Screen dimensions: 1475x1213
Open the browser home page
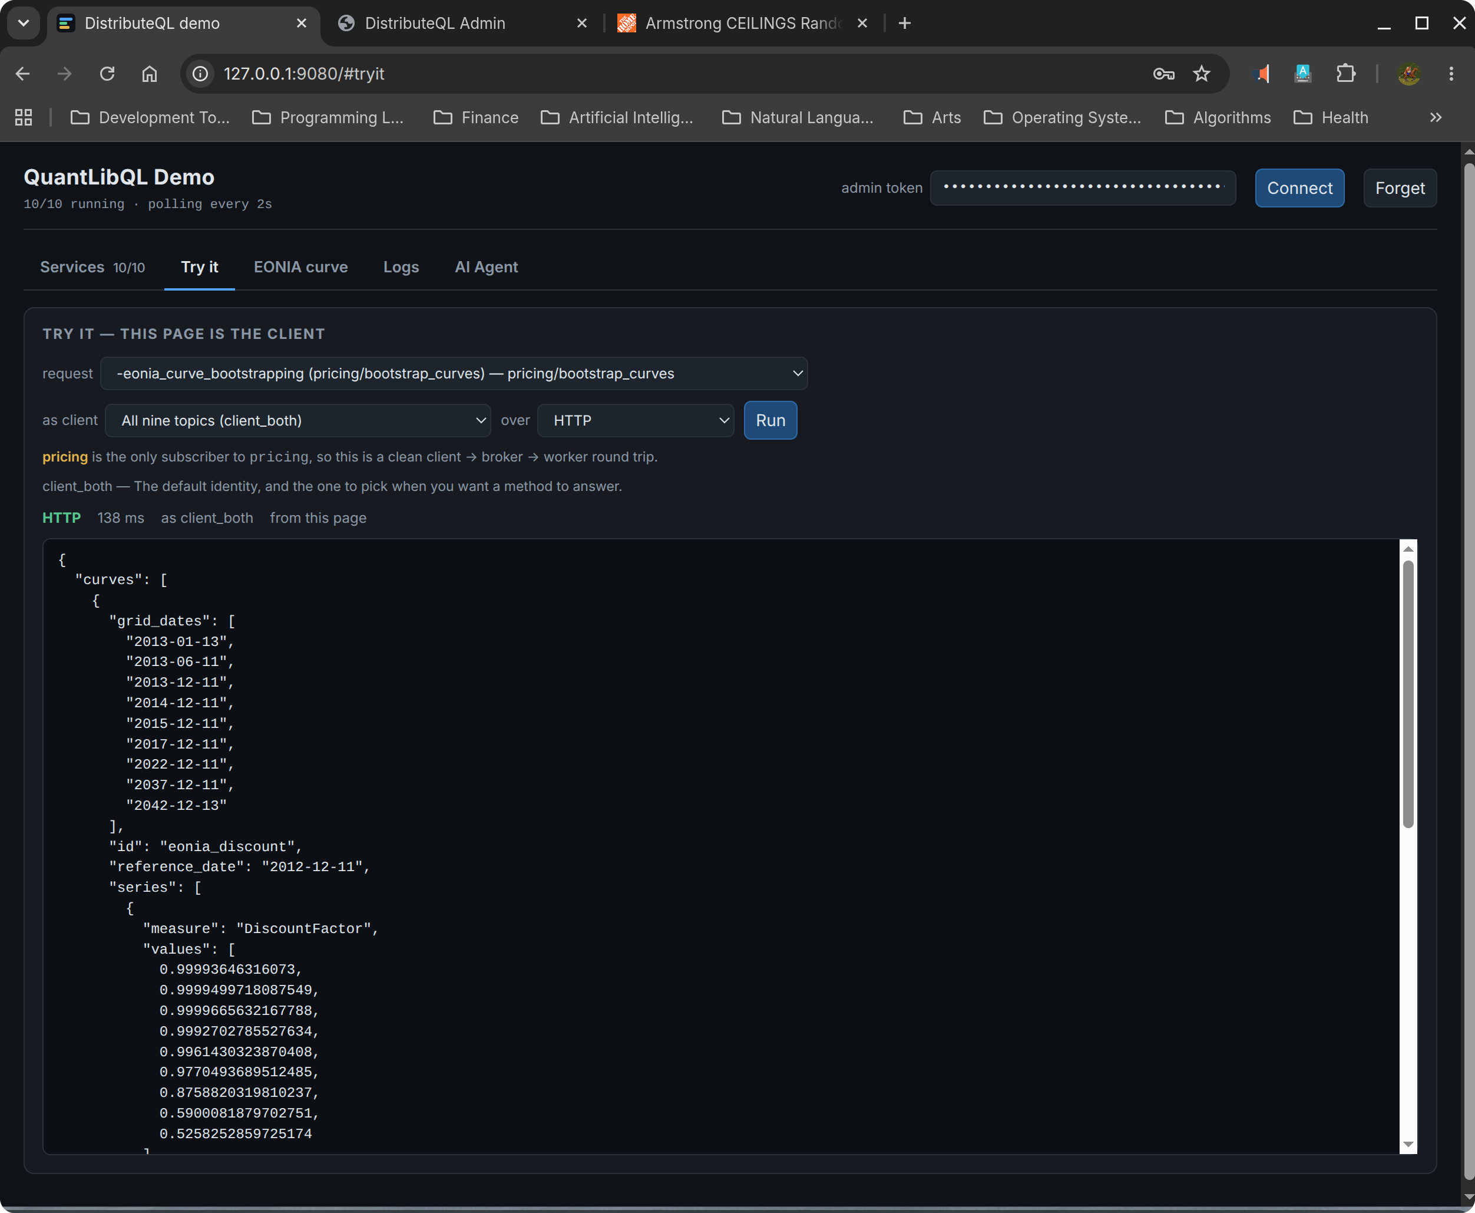point(150,73)
